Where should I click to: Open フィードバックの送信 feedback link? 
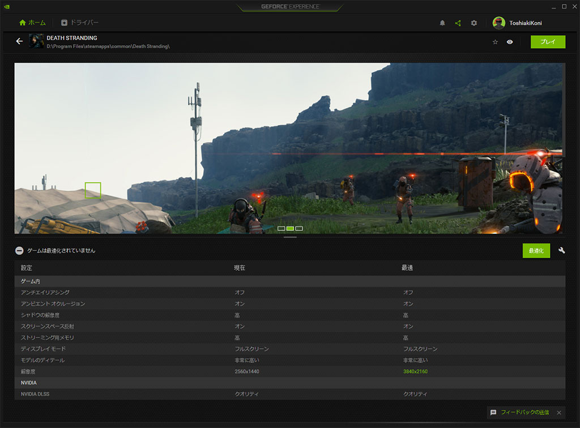tap(524, 412)
